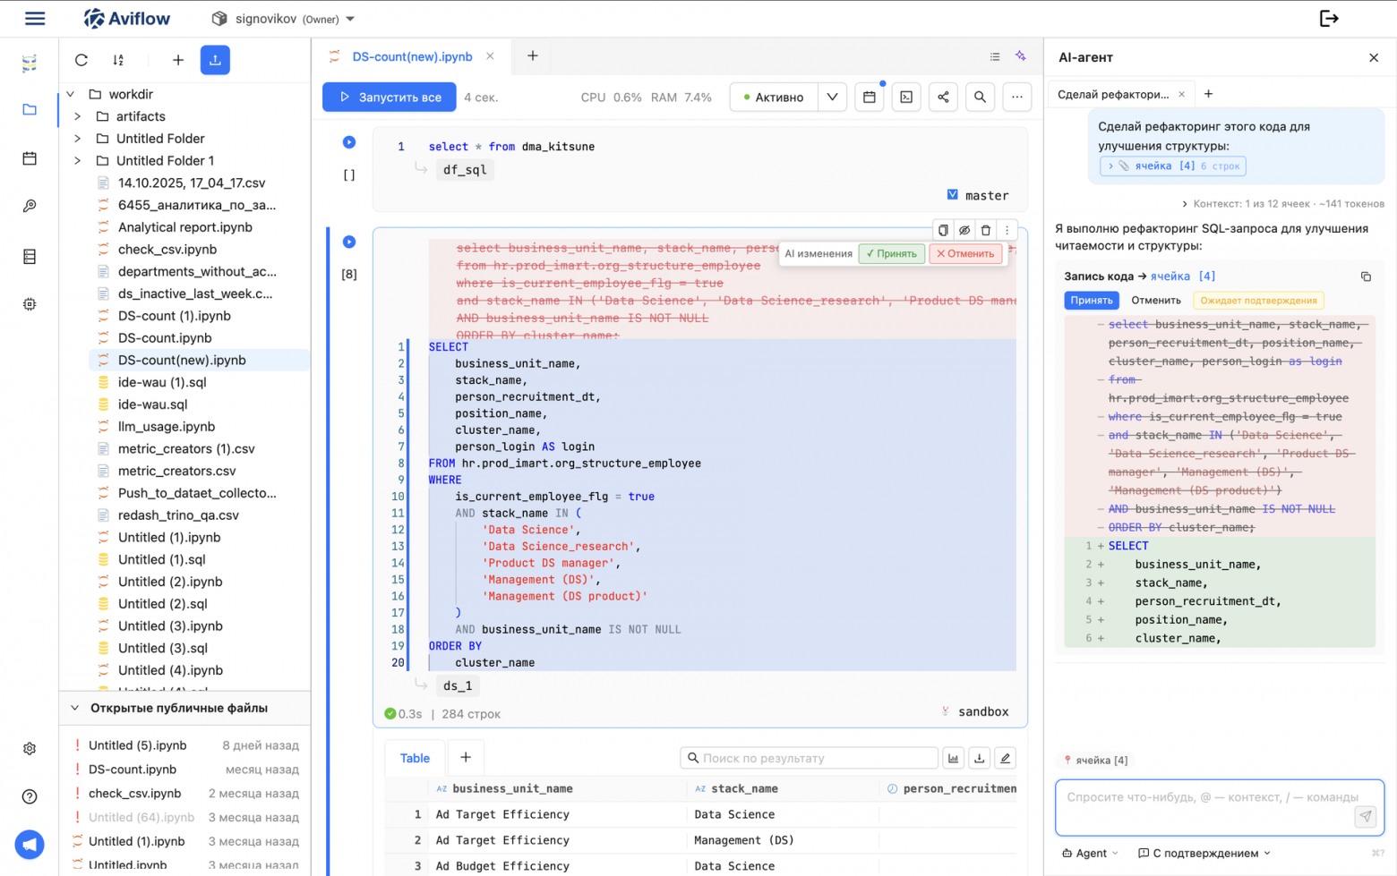
Task: Refresh the file tree
Action: point(81,60)
